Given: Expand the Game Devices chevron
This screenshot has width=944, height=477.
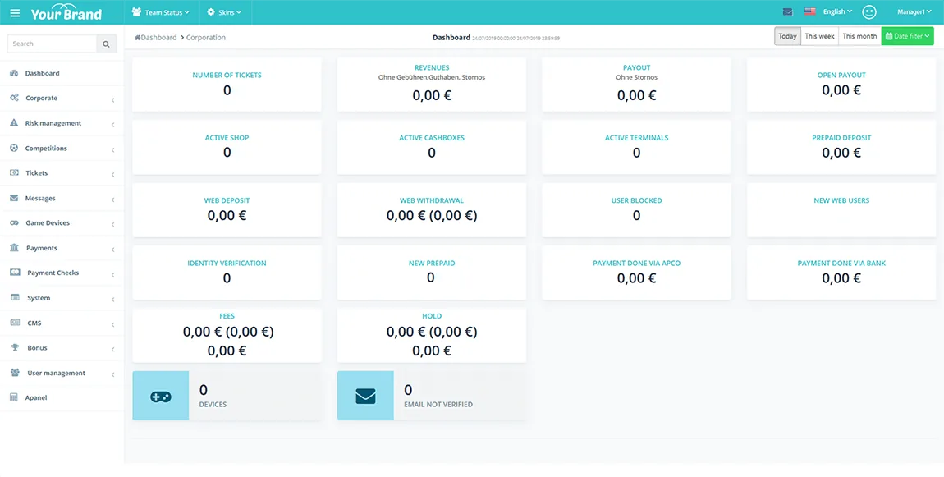Looking at the screenshot, I should coord(112,225).
